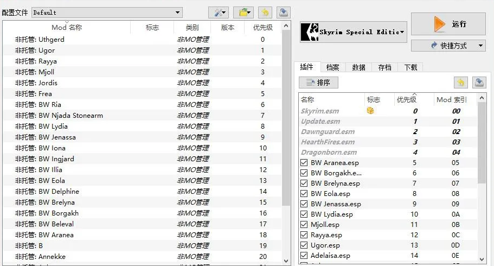Click the shortcut arrow icon
The image size is (494, 266).
tap(434, 46)
